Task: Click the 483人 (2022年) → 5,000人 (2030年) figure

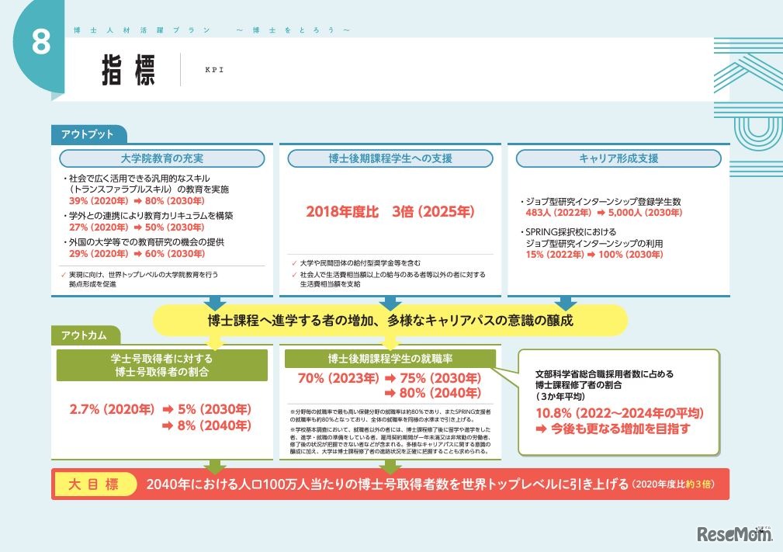Action: [604, 213]
